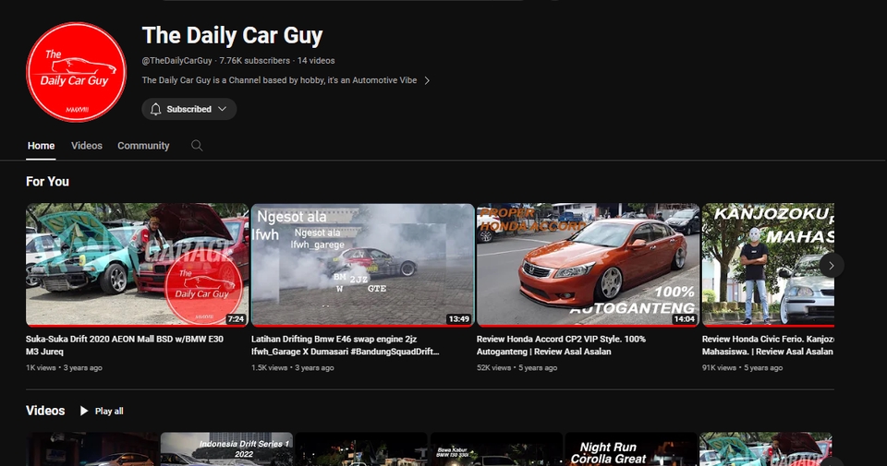Expand the channel description chevron
Screen dimensions: 887x466
point(427,81)
